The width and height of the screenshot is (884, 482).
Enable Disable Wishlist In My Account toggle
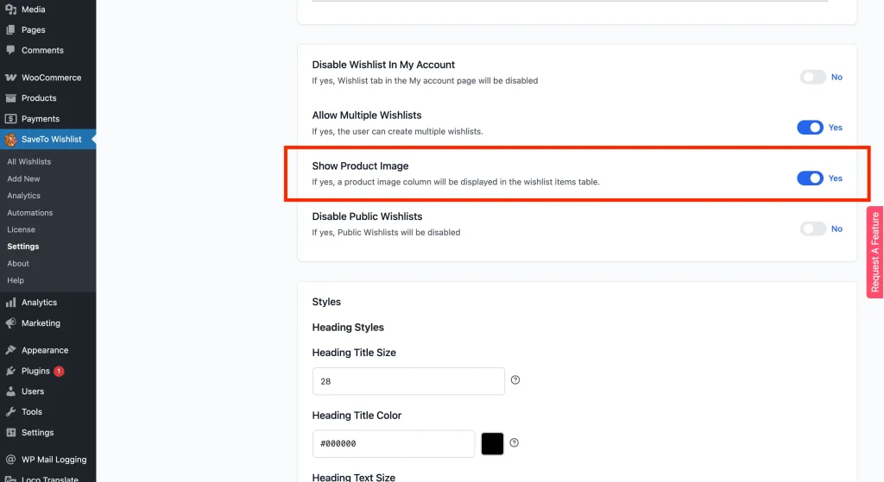click(813, 77)
